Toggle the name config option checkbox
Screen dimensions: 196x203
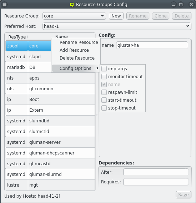[104, 85]
